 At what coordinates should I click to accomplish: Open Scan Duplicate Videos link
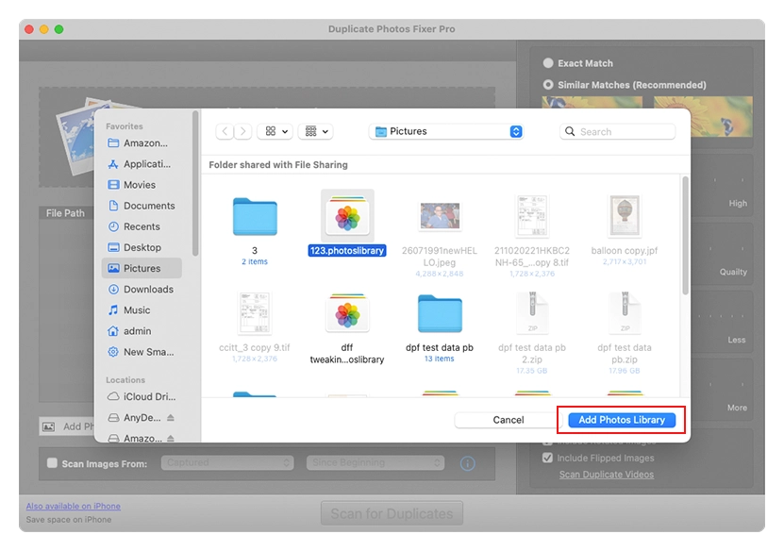606,475
